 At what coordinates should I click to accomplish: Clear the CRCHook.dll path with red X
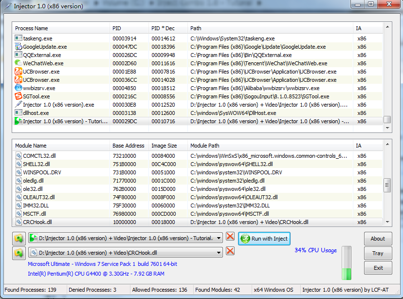coord(230,251)
